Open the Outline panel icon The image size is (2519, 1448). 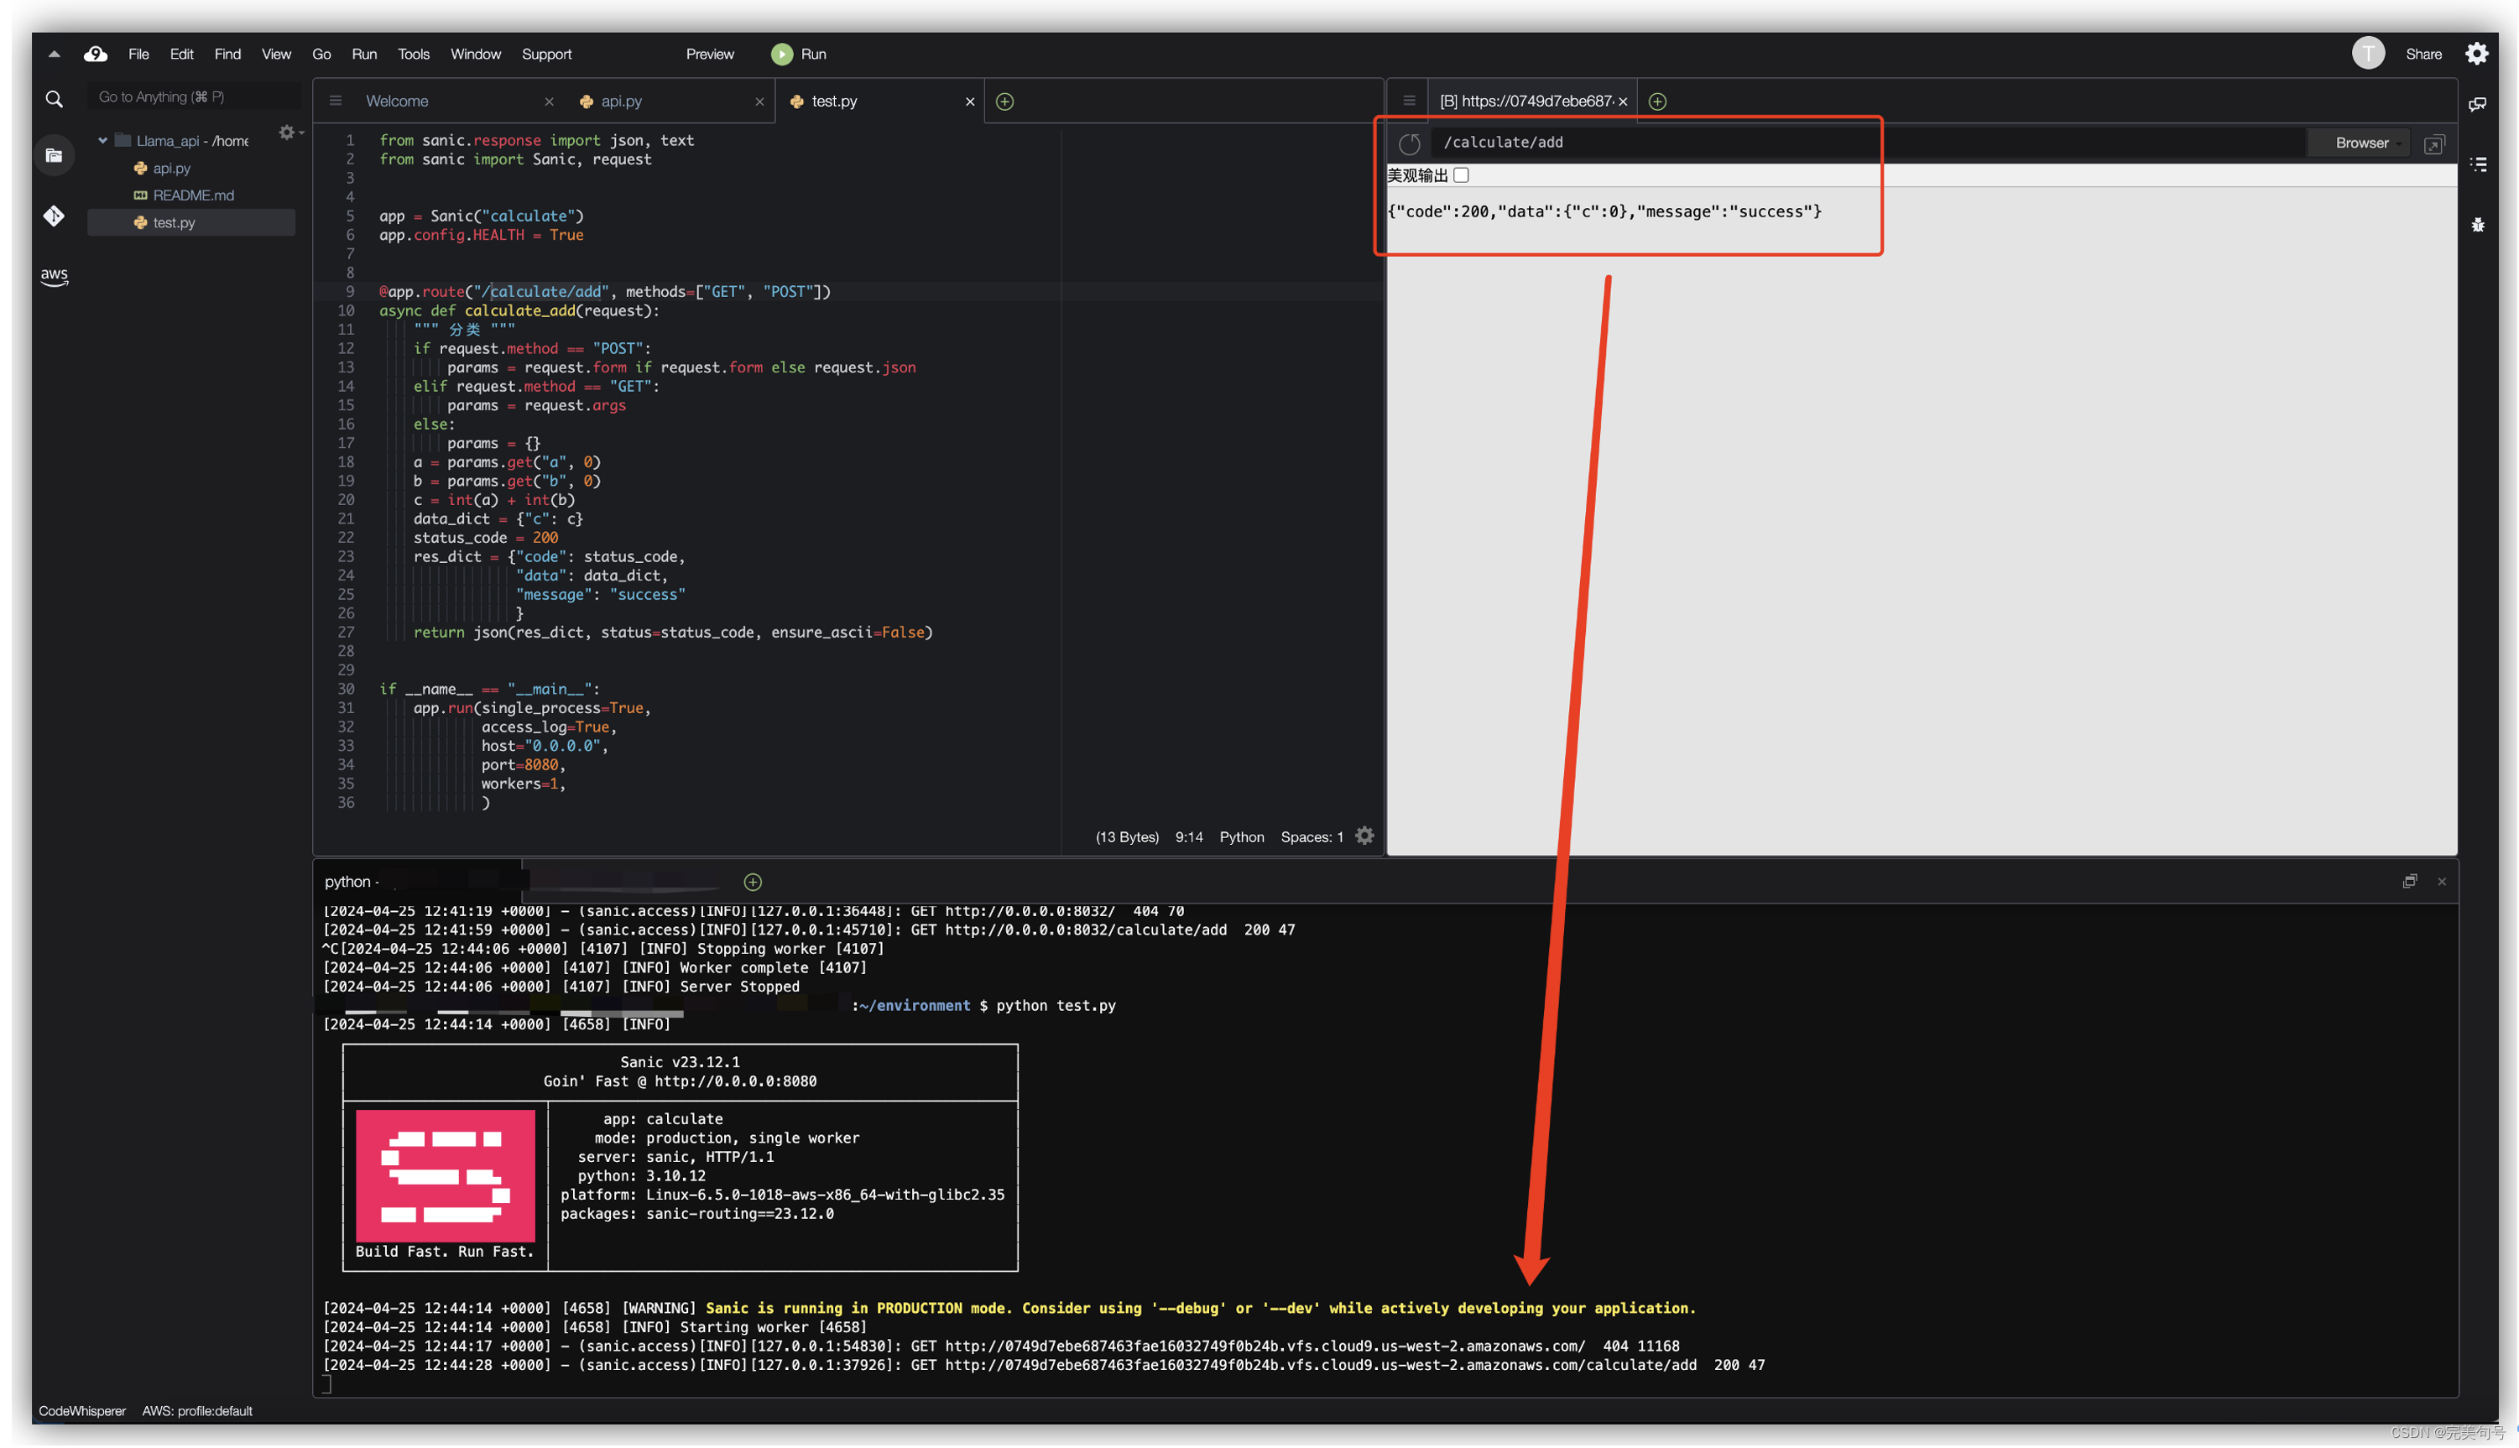tap(2476, 164)
